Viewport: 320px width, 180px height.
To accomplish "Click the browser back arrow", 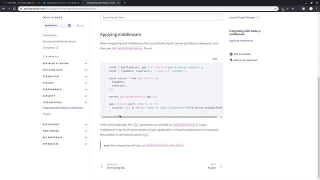I will click(3, 8).
